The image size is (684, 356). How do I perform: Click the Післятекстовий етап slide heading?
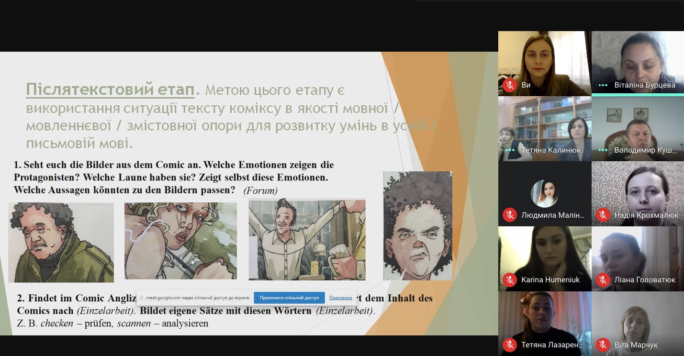[x=111, y=89]
